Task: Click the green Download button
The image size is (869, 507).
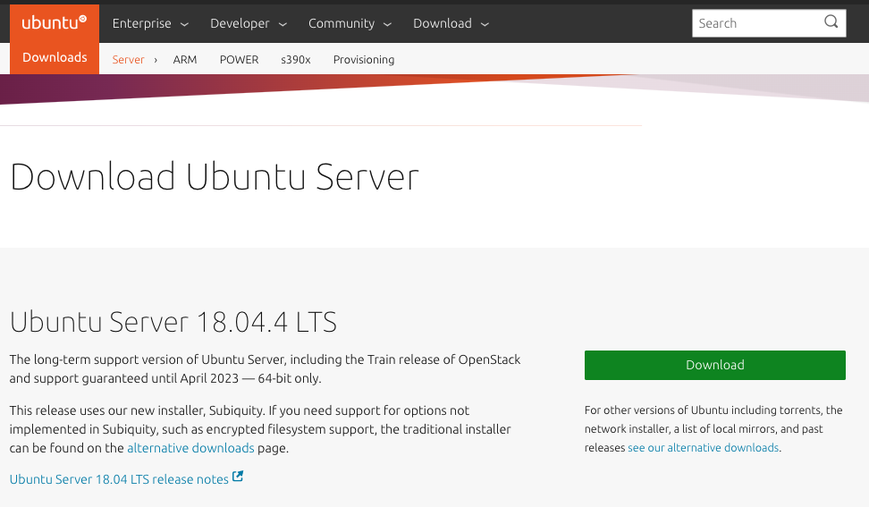Action: [715, 365]
